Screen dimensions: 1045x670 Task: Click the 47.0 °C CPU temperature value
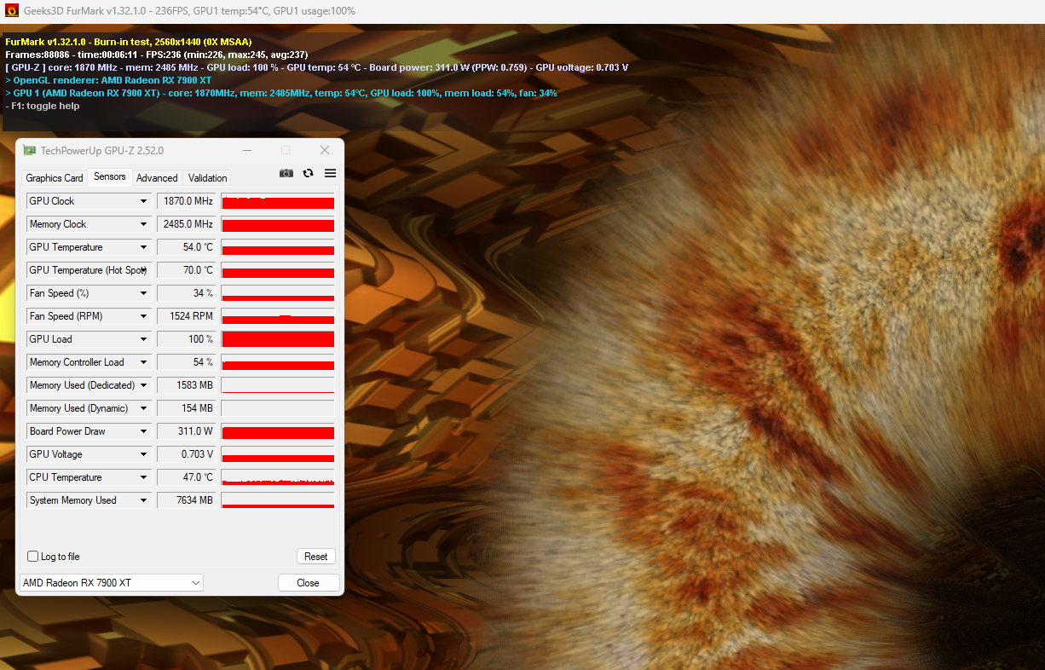point(187,477)
